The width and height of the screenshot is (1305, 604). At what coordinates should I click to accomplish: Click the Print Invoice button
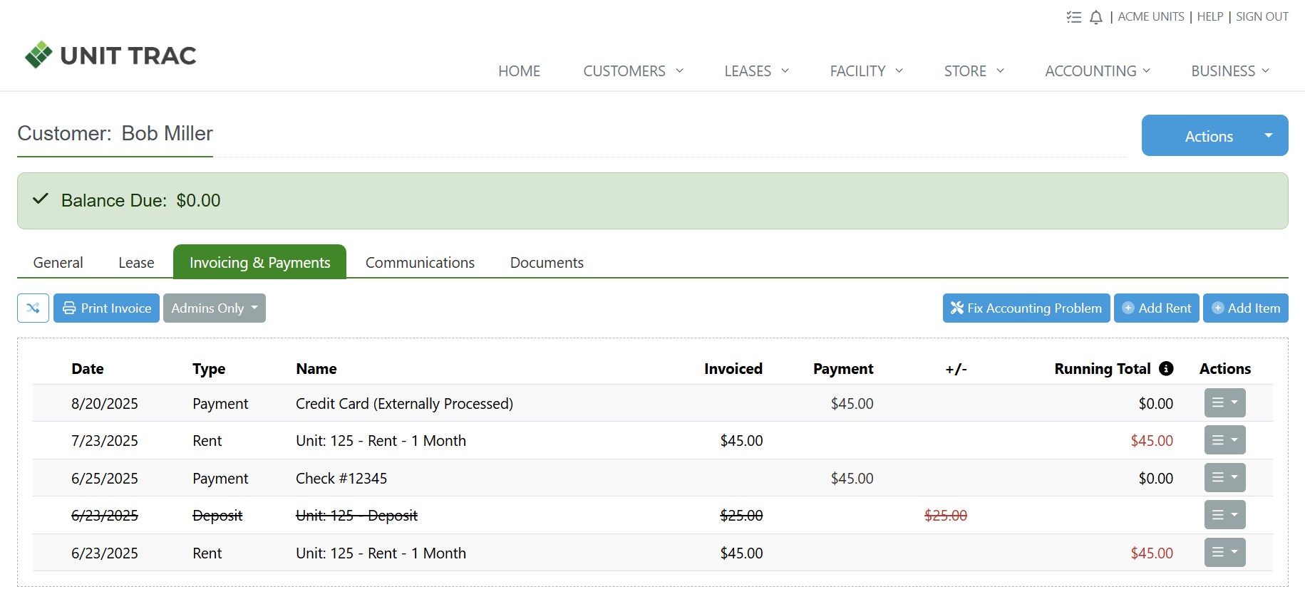coord(107,308)
